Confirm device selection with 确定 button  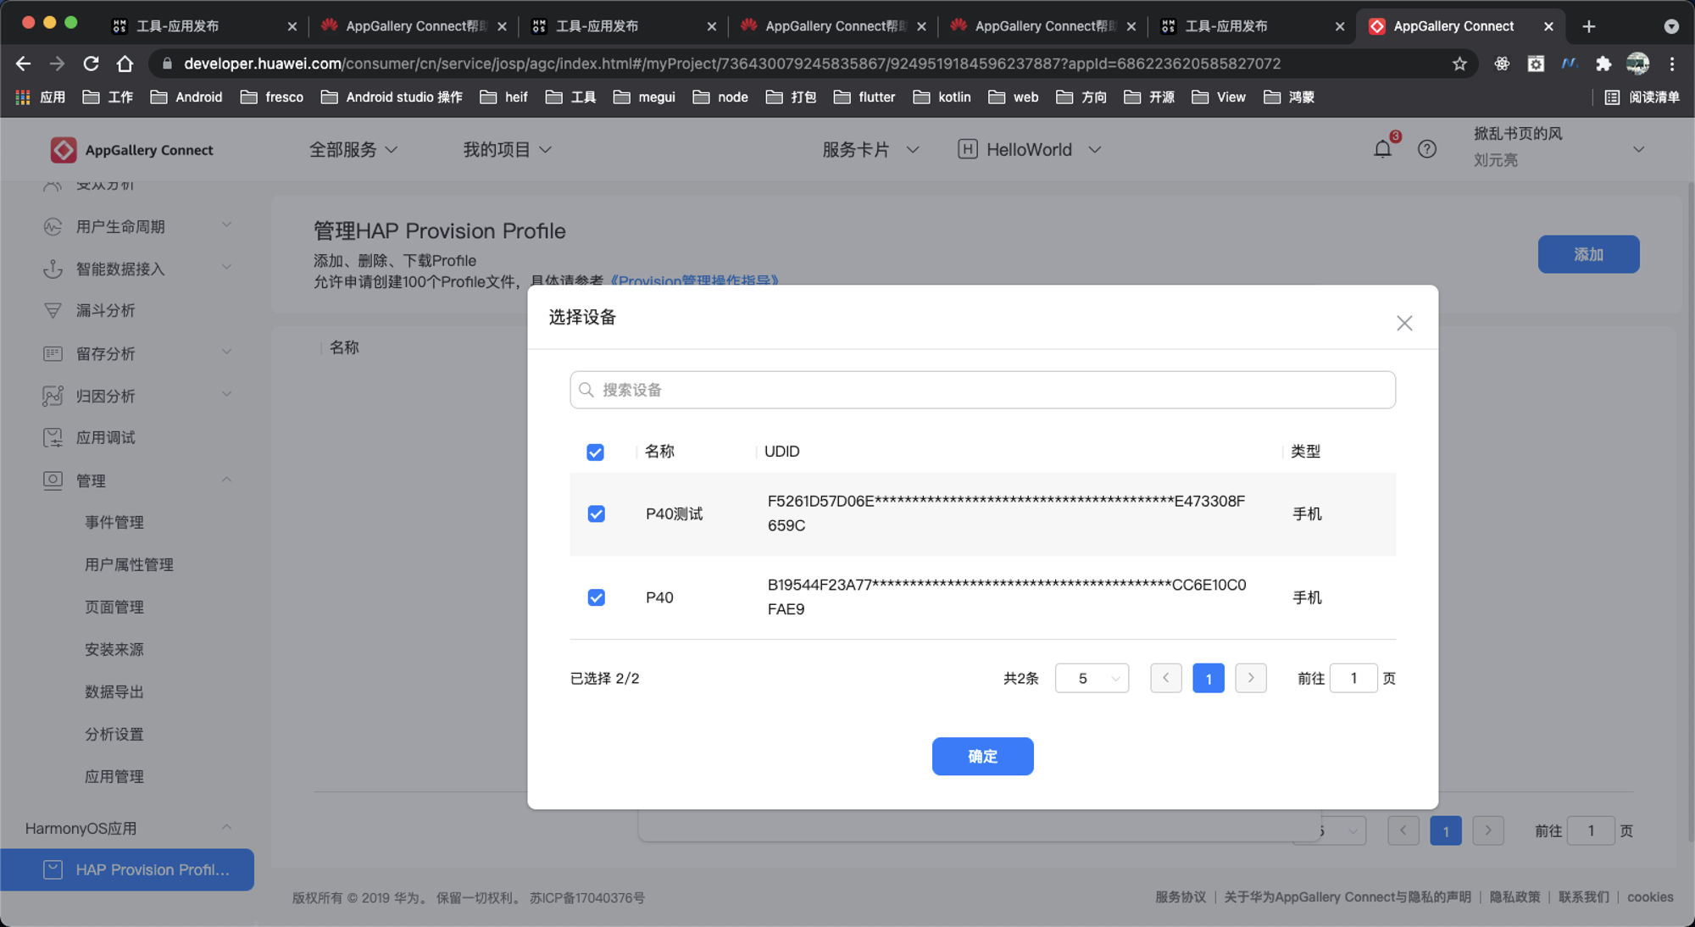coord(982,756)
